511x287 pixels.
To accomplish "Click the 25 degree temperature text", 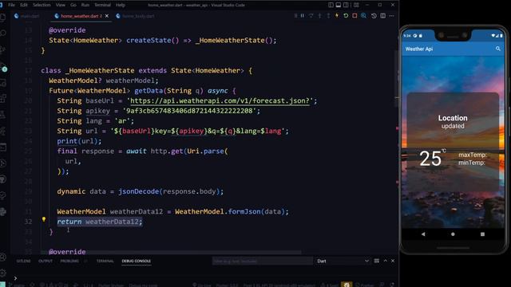I will pyautogui.click(x=430, y=159).
